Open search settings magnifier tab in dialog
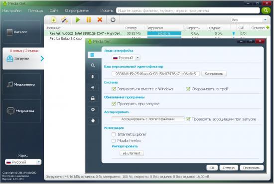This screenshot has height=184, width=274. [93, 65]
